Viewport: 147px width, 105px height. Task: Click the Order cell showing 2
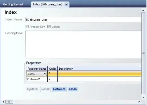[x=53, y=79]
